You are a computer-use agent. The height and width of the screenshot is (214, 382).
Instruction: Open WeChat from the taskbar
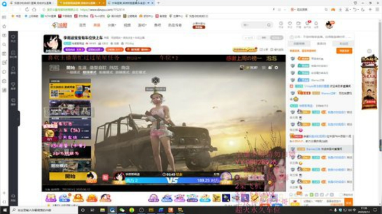tap(122, 210)
